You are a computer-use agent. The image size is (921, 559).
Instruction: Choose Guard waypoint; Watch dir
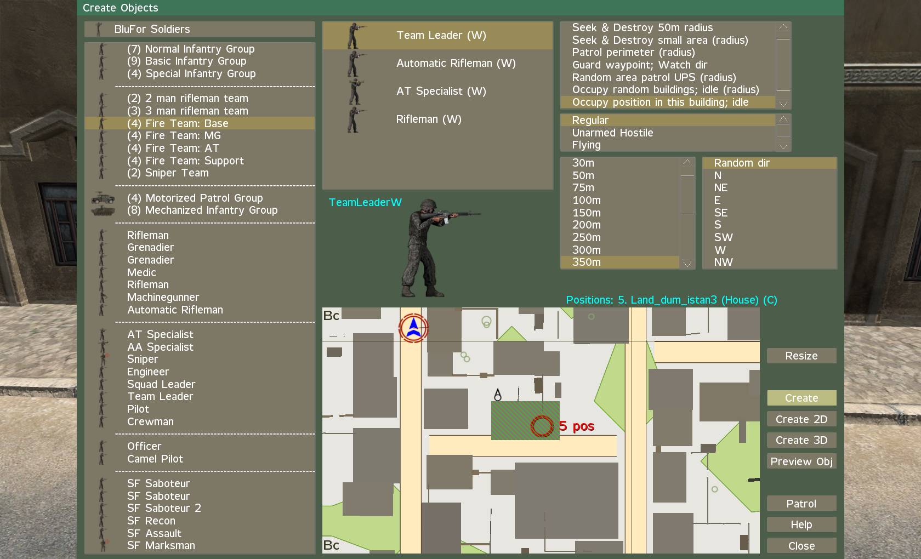[x=668, y=65]
